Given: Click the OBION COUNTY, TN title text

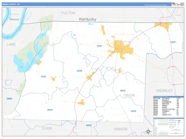Looking at the screenshot, I should click(x=11, y=4).
